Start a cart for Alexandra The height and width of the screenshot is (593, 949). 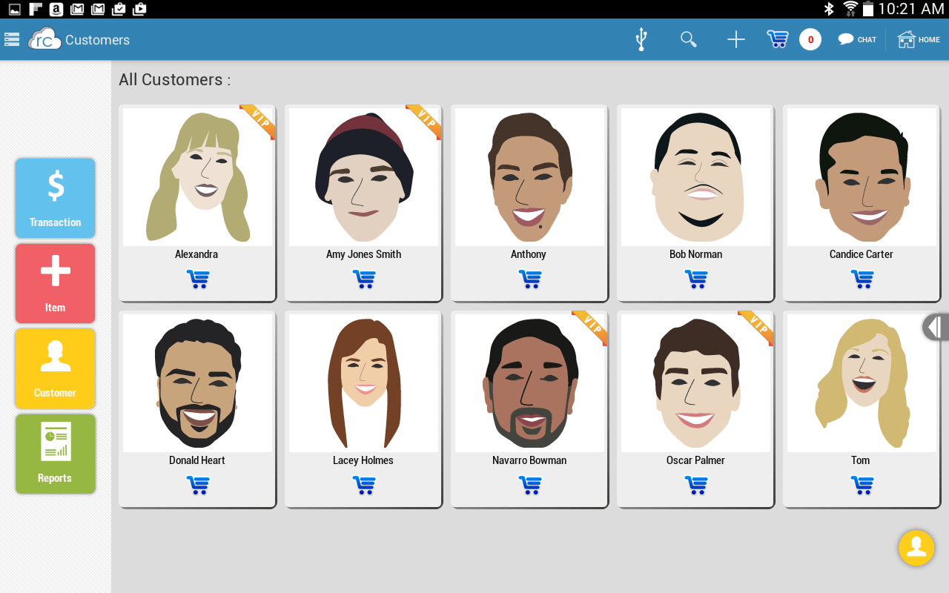click(197, 279)
